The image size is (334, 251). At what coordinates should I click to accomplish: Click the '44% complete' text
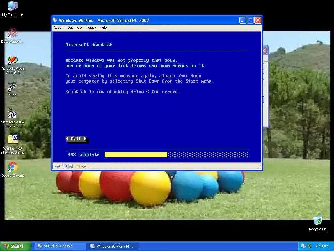83,155
